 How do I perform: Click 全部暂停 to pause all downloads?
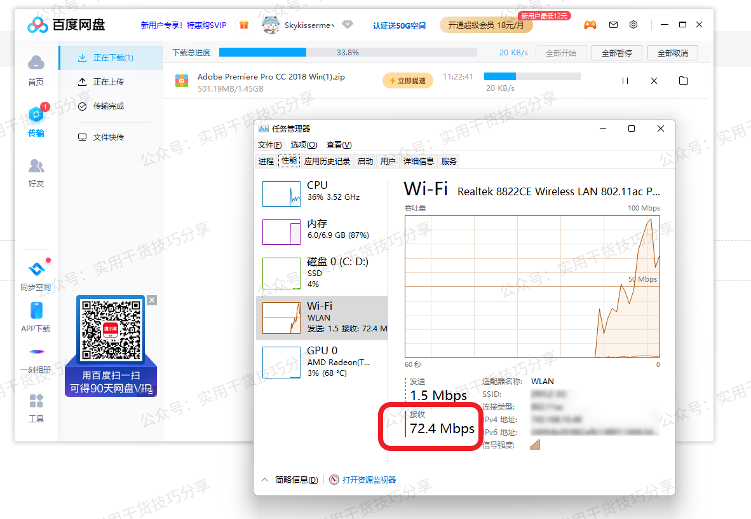point(616,53)
